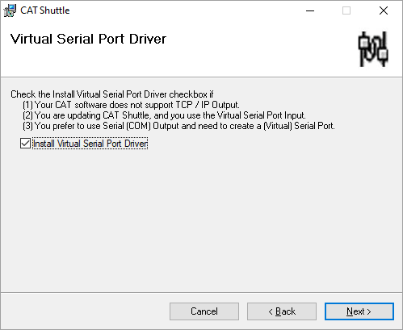Uncheck the Install Virtual Serial Port Driver checkbox
Image resolution: width=403 pixels, height=330 pixels.
pyautogui.click(x=25, y=144)
